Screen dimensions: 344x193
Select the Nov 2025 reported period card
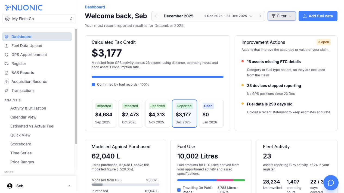pyautogui.click(x=157, y=114)
